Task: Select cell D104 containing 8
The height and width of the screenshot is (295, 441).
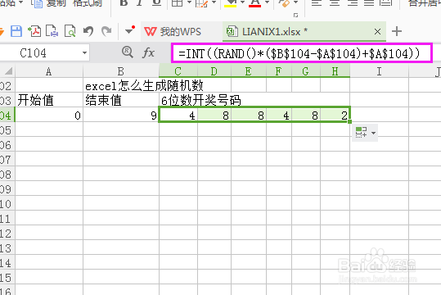Action: coord(214,115)
